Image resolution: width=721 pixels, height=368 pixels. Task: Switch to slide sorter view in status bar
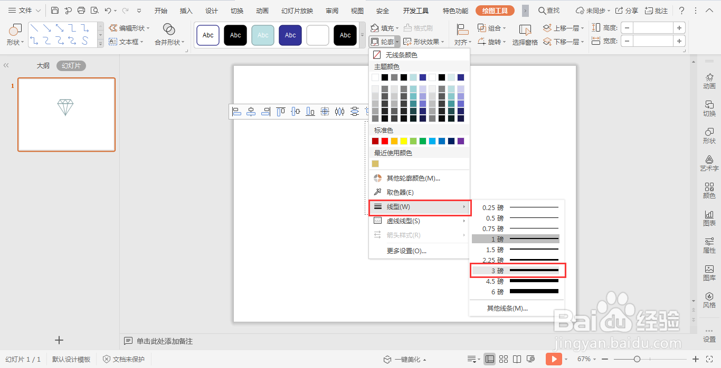click(x=504, y=359)
